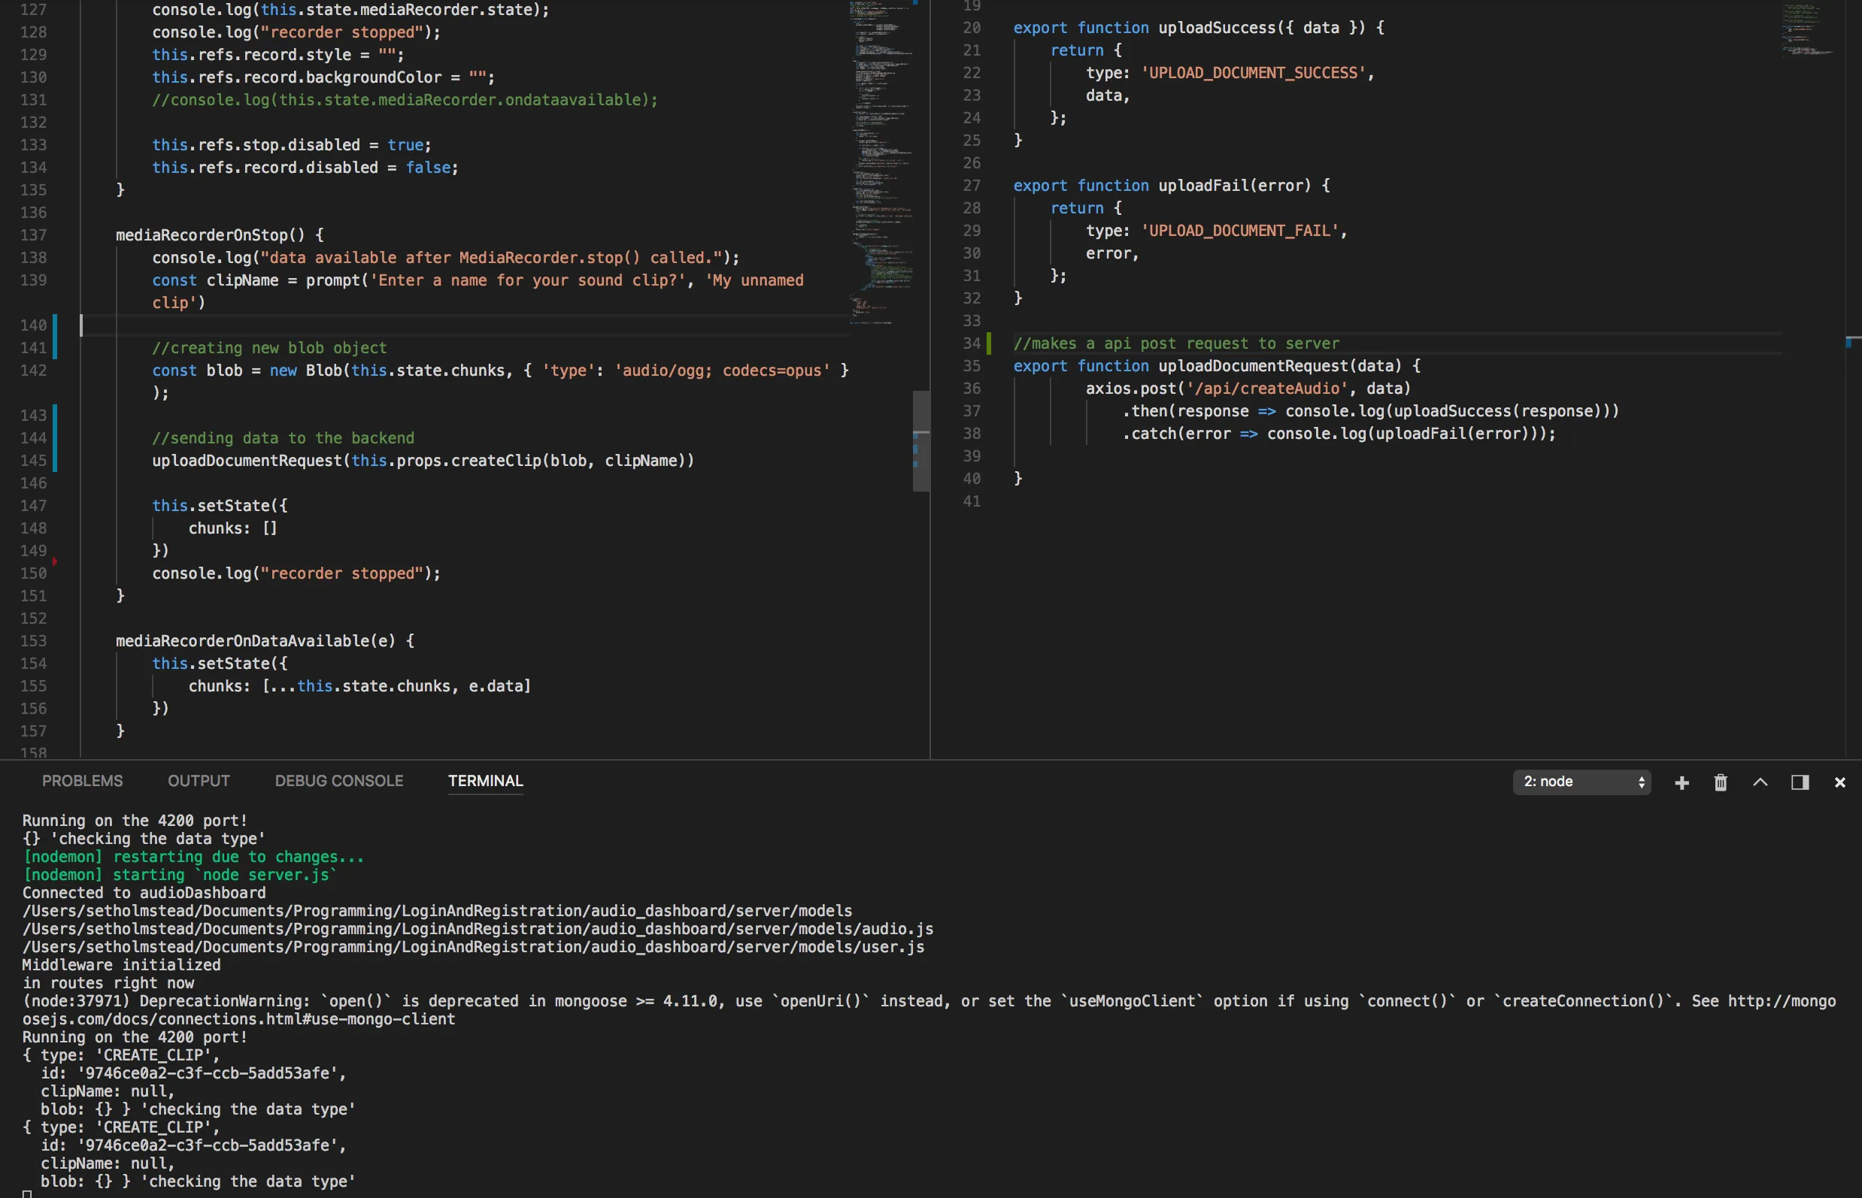Place cursor on the uploadDocumentRequest function name in the right editor

point(1253,365)
